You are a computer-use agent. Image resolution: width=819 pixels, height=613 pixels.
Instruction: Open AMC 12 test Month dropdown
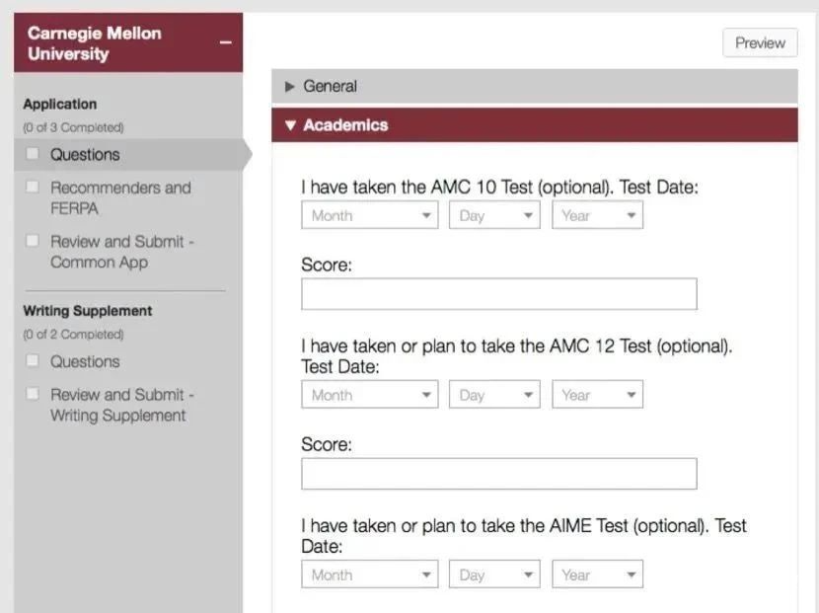tap(370, 395)
